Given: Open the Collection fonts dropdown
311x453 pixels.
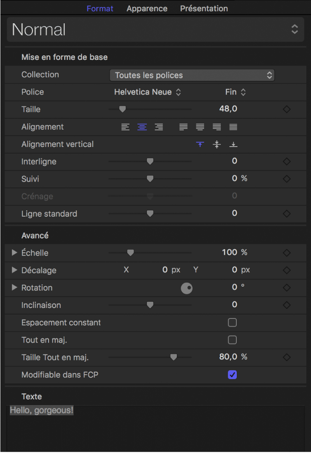Looking at the screenshot, I should pyautogui.click(x=192, y=75).
